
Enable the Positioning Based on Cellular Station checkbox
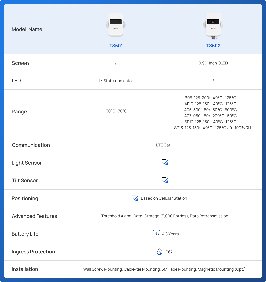click(135, 198)
